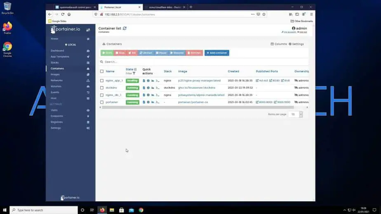Switch to the cloudflare-ddns browser tab
The width and height of the screenshot is (381, 214).
coord(165,7)
